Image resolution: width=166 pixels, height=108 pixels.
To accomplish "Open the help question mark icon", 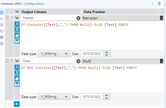I will pos(2,44).
